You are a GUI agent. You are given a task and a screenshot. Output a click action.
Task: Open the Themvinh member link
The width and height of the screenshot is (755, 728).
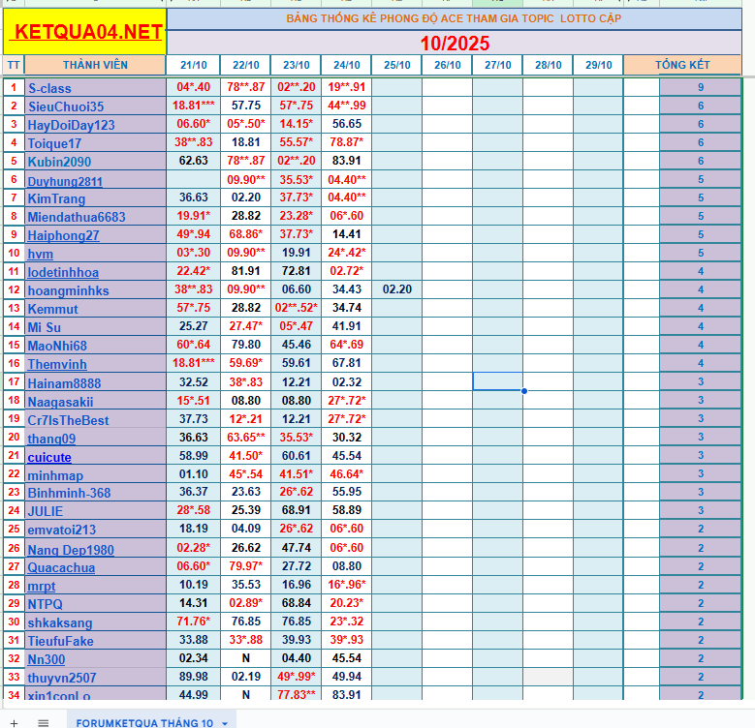point(57,365)
